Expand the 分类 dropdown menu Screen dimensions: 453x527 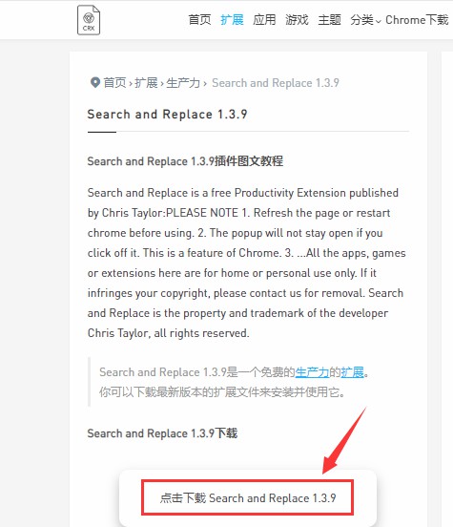(x=365, y=20)
